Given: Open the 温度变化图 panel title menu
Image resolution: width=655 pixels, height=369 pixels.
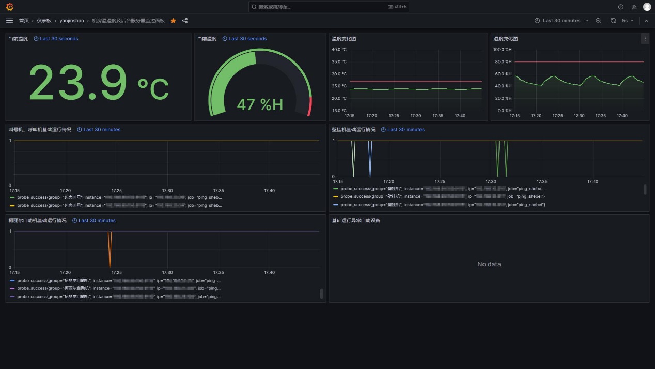Looking at the screenshot, I should [344, 39].
